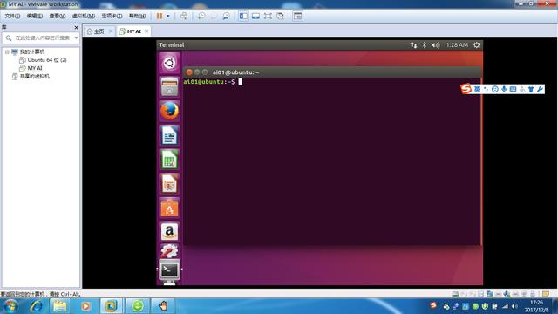
Task: Pause the virtual machine with the orange pause button
Action: click(160, 16)
